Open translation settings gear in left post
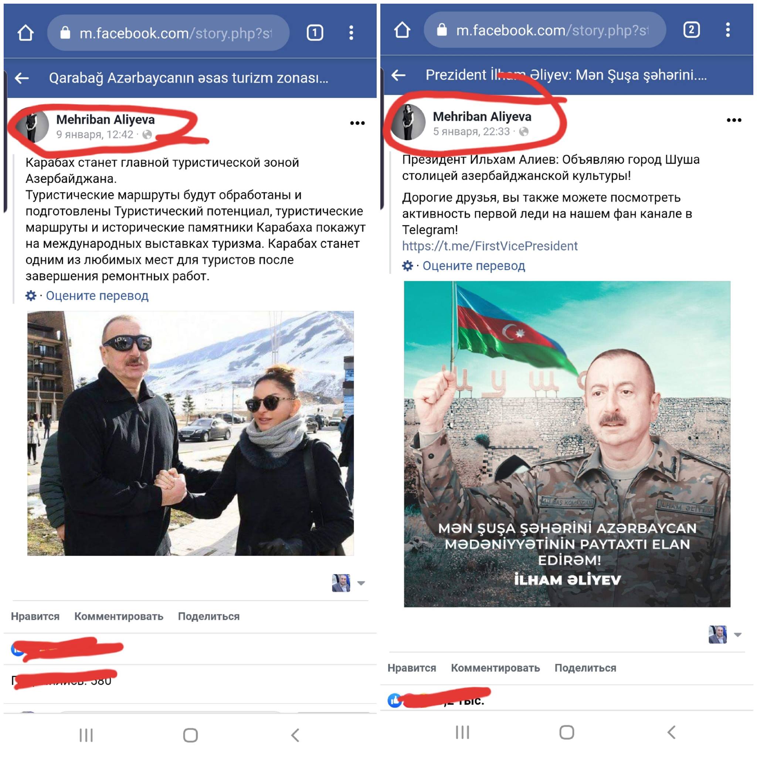The width and height of the screenshot is (757, 757). pyautogui.click(x=31, y=295)
